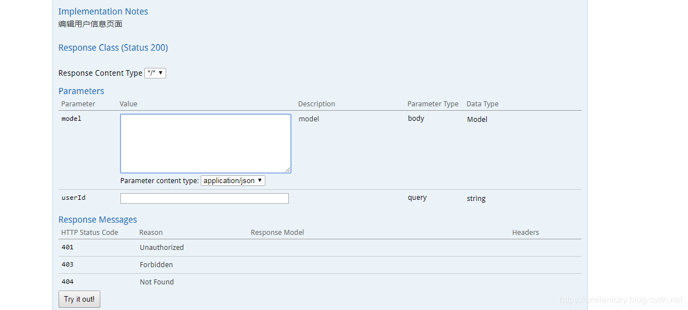The width and height of the screenshot is (688, 310).
Task: Click the Response Class (Status 200) heading
Action: coord(113,48)
